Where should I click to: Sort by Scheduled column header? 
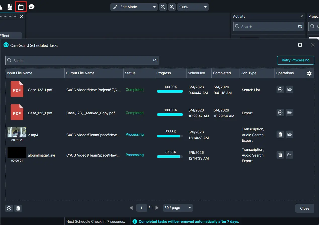(199, 73)
